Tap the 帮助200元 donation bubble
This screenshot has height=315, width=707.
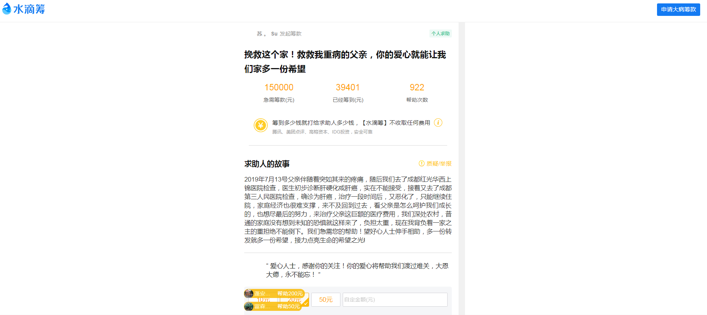(290, 293)
